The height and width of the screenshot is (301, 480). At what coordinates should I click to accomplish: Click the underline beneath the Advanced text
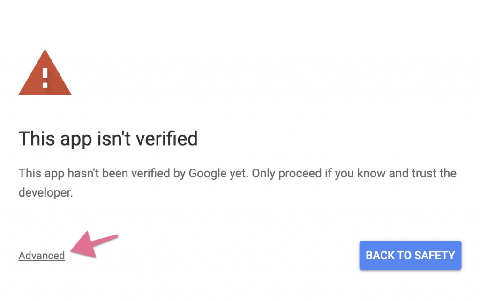41,261
